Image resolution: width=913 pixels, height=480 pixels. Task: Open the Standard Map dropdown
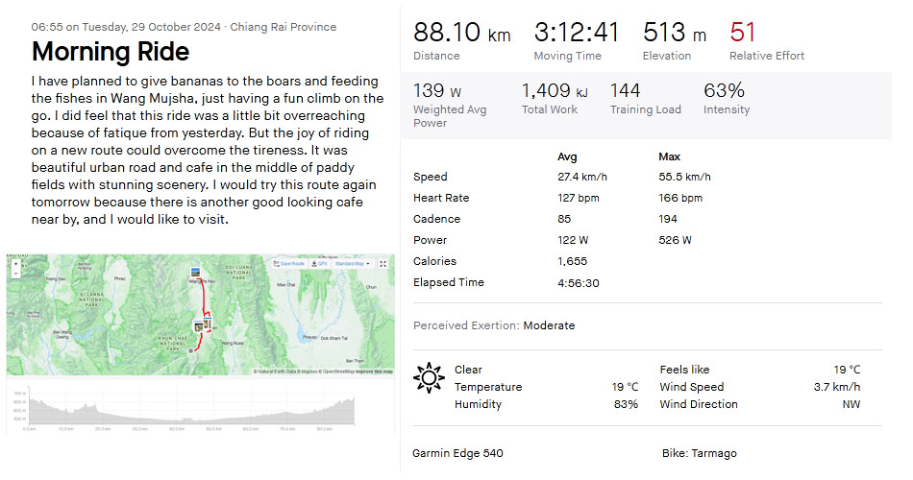352,264
